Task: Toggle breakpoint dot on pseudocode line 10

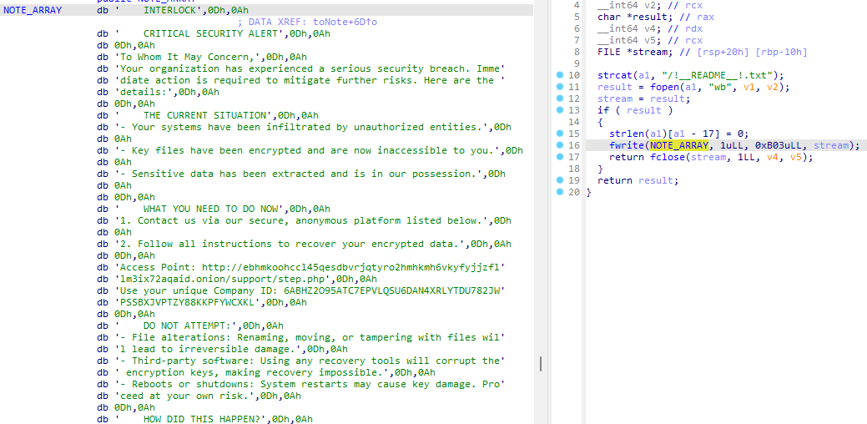Action: click(x=560, y=74)
